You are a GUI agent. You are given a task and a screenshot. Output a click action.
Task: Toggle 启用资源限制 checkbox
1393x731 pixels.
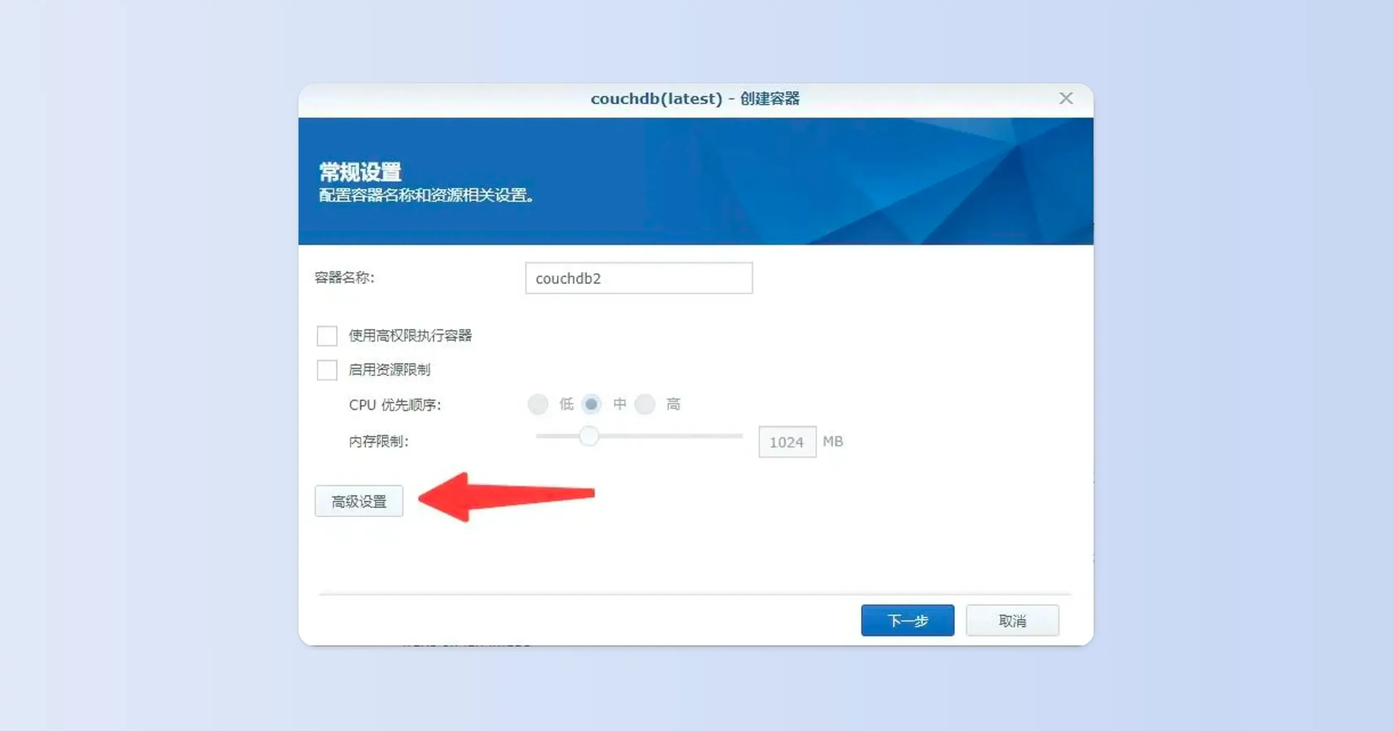(327, 370)
